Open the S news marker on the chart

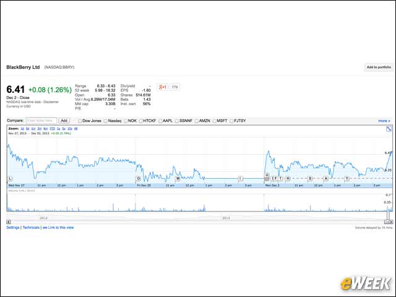click(310, 178)
